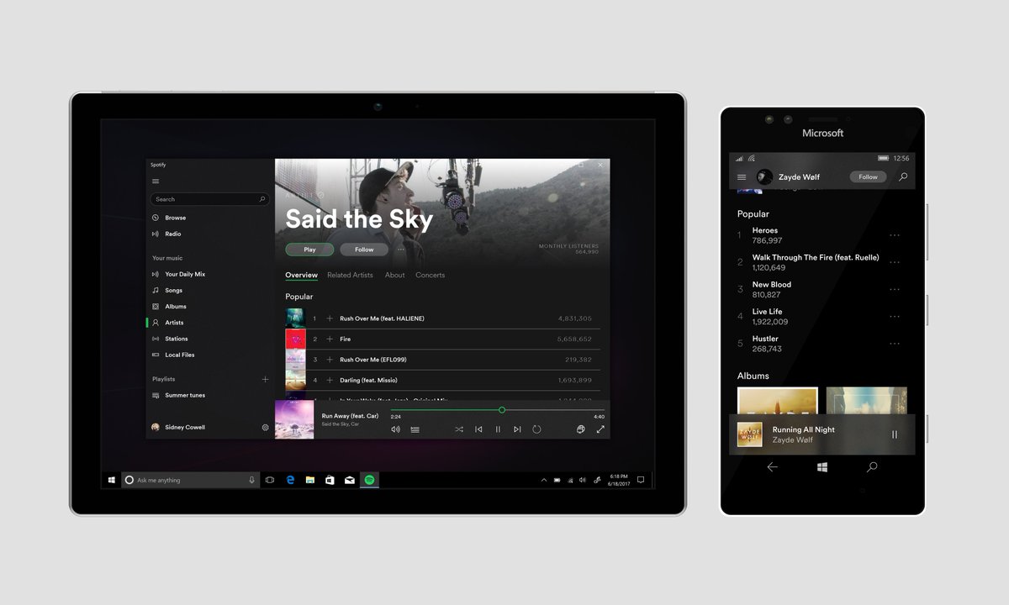Click the search magnifier in the Spotify sidebar

[x=262, y=199]
